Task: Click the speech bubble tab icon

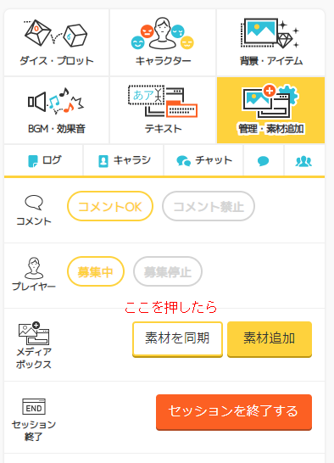Action: [263, 161]
